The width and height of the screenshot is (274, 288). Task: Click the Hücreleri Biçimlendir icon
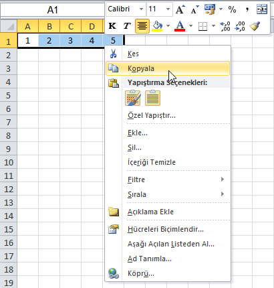[114, 229]
